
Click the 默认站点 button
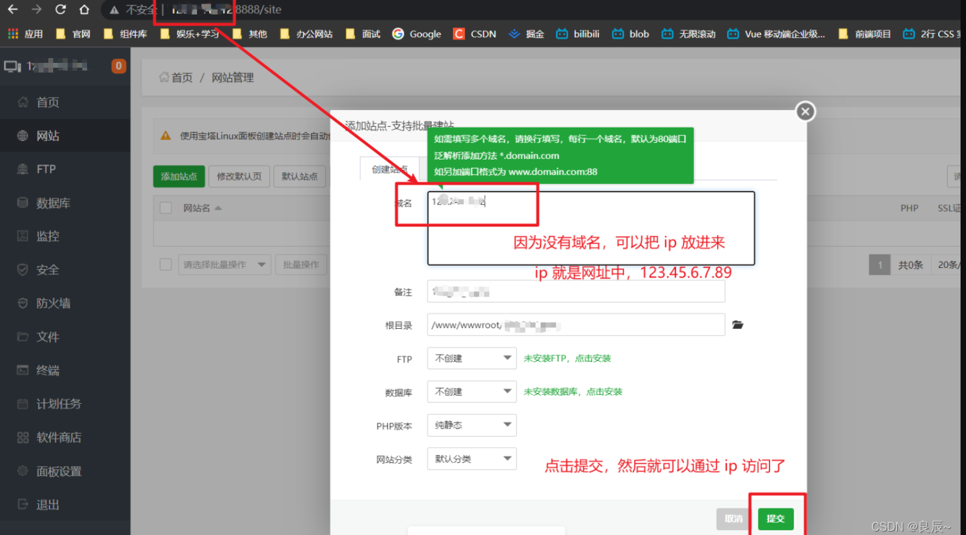(x=299, y=177)
